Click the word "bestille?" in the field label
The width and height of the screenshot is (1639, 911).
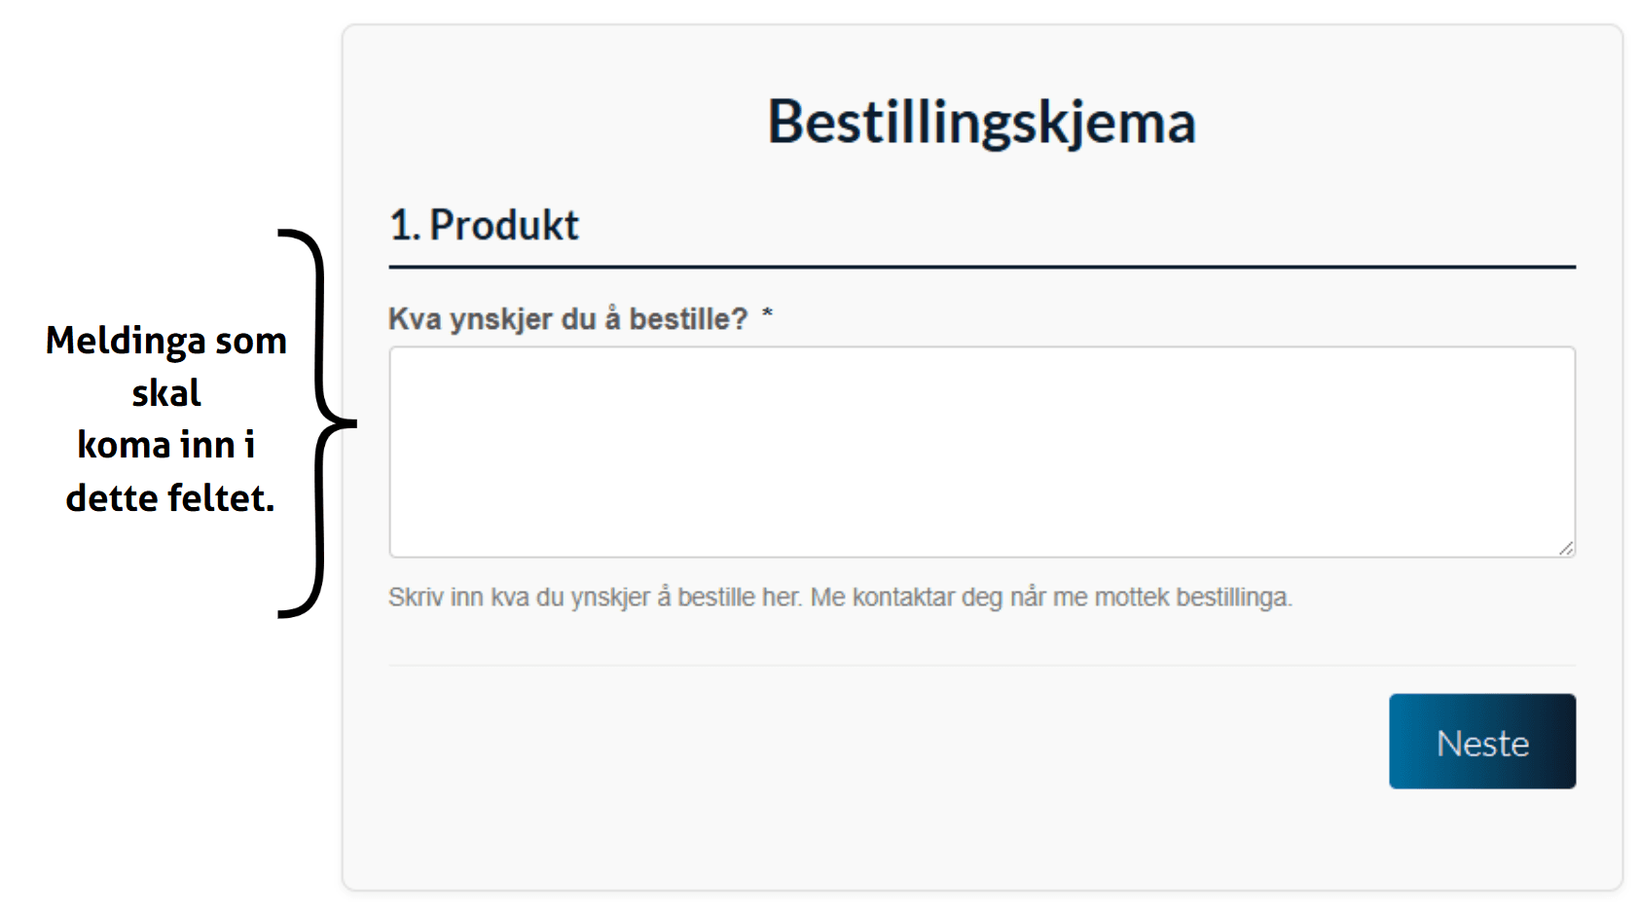[x=687, y=319]
